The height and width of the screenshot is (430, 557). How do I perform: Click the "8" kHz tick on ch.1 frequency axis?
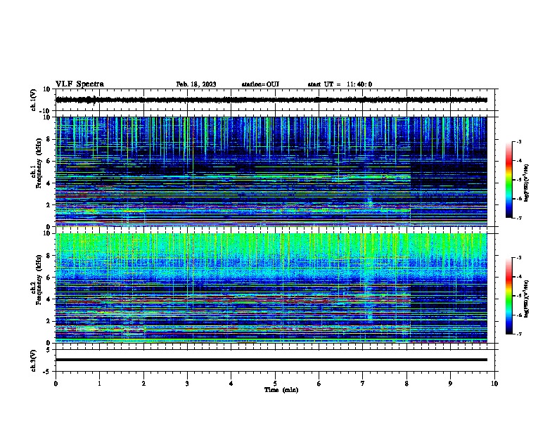[49, 139]
